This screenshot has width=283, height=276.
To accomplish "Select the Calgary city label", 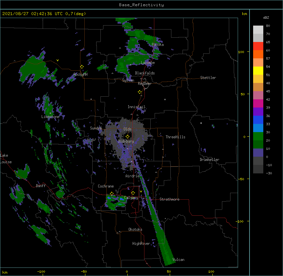I will (x=131, y=198).
